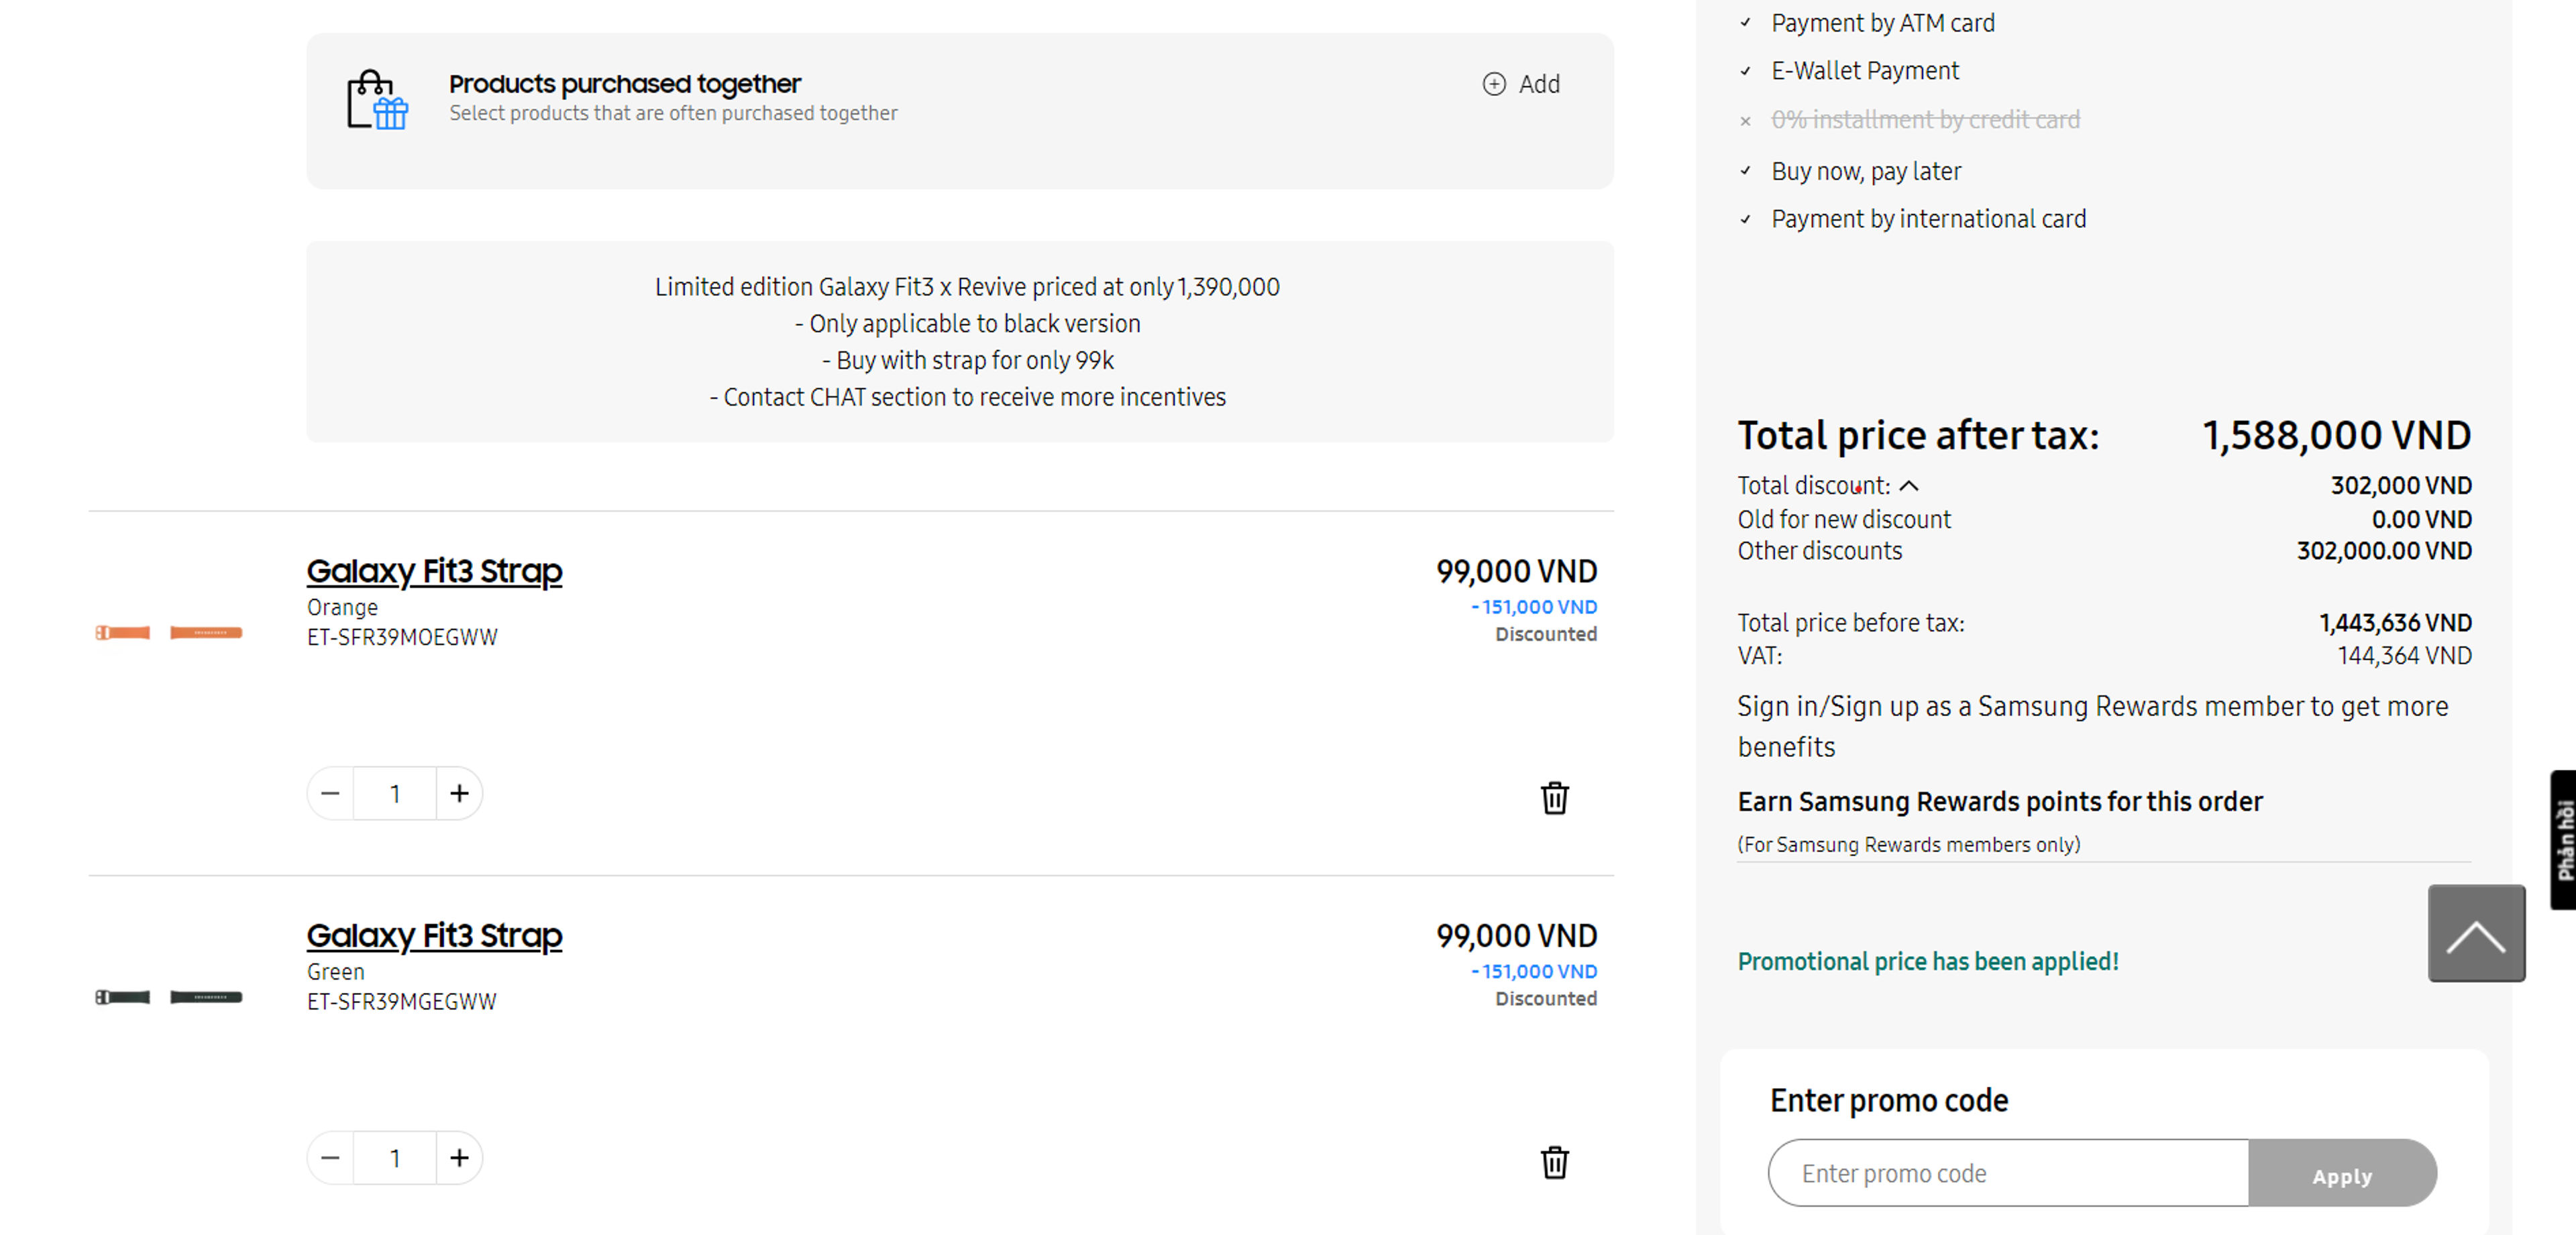Remove the Green Galaxy Fit3 Strap item

pyautogui.click(x=1554, y=1162)
